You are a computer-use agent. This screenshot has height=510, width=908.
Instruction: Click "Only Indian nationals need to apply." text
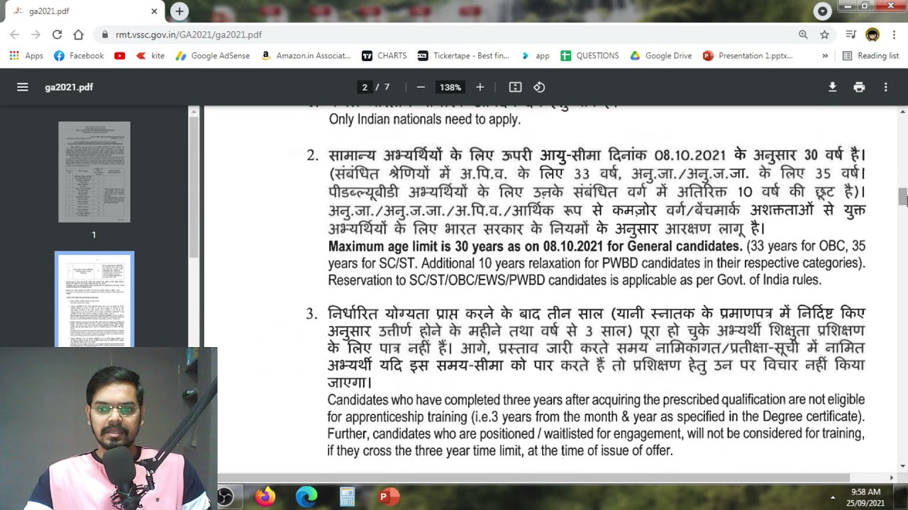tap(425, 120)
